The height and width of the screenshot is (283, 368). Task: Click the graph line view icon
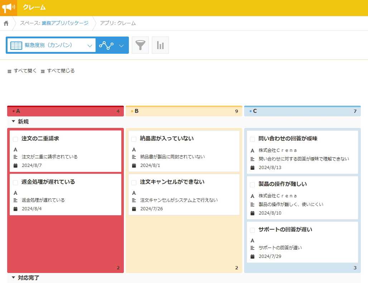106,45
